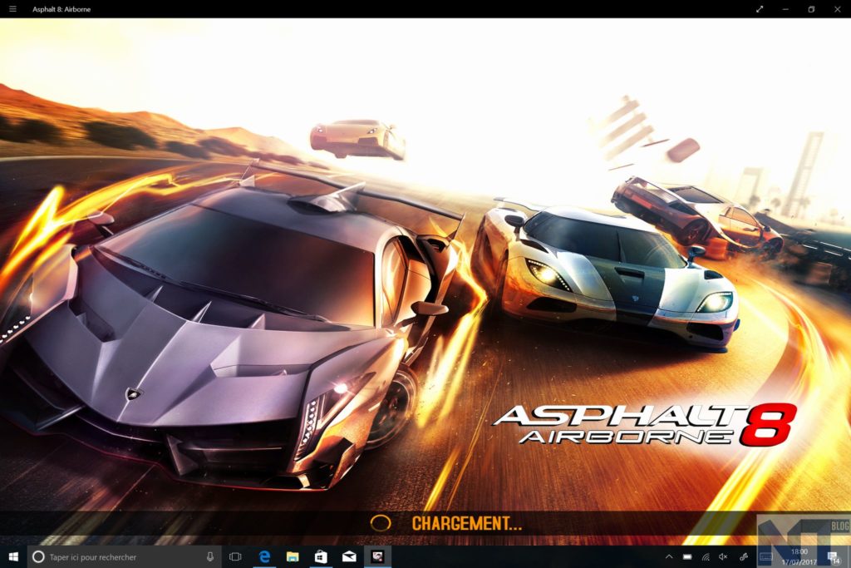The width and height of the screenshot is (851, 568).
Task: Show the touch keyboard
Action: click(x=765, y=556)
